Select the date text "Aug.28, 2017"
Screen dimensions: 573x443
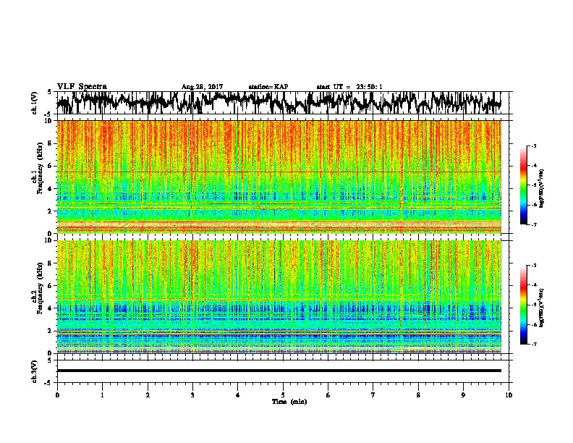tap(202, 87)
